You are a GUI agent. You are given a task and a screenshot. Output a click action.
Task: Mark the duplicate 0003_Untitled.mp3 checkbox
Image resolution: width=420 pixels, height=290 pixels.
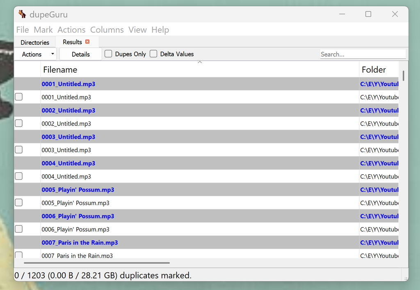[x=19, y=150]
